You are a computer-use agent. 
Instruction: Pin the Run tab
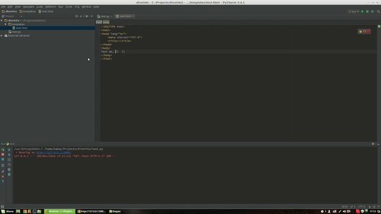[x=2, y=172]
